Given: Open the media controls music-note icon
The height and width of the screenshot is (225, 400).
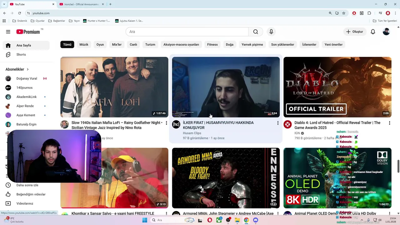Looking at the screenshot, I should [x=380, y=13].
